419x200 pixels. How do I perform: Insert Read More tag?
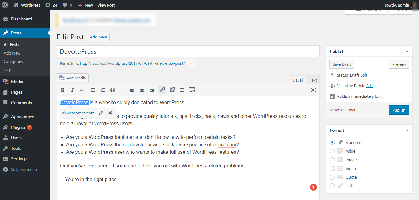point(182,90)
